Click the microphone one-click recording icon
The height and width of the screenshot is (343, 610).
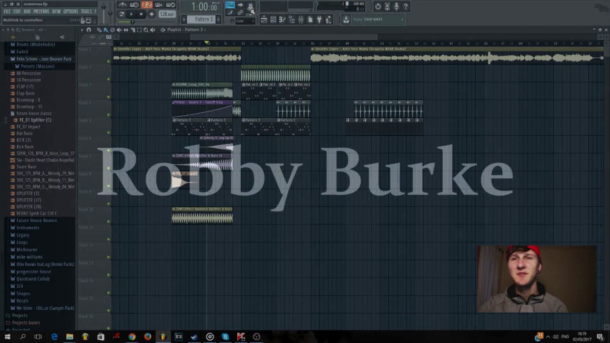pyautogui.click(x=396, y=6)
